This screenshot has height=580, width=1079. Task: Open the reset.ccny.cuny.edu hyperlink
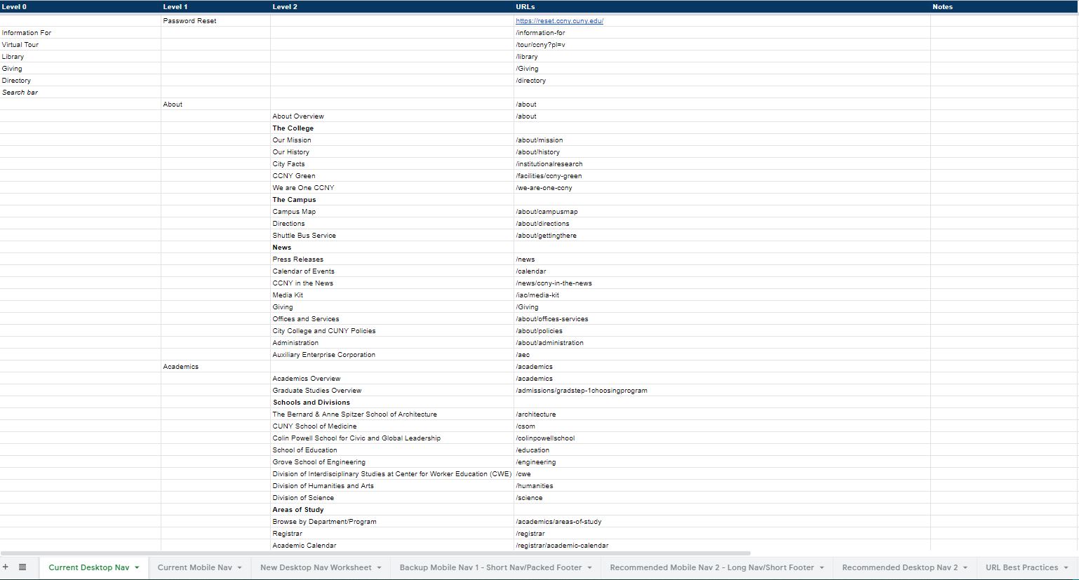559,21
